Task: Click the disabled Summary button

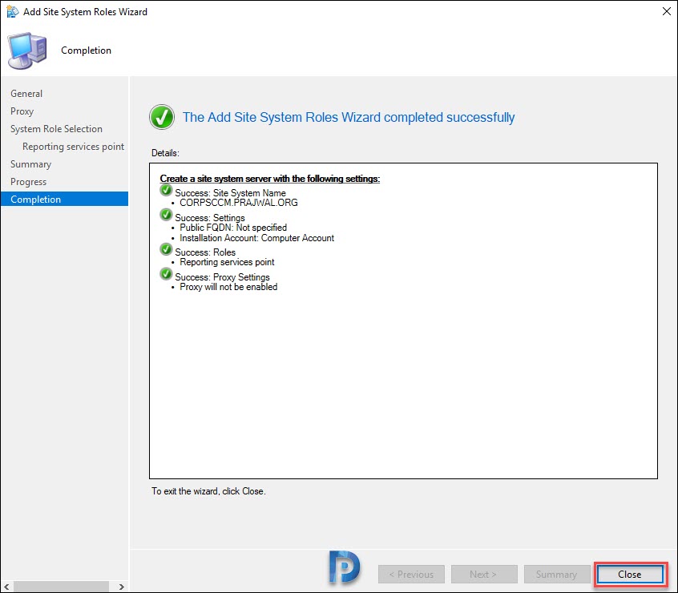Action: point(556,574)
